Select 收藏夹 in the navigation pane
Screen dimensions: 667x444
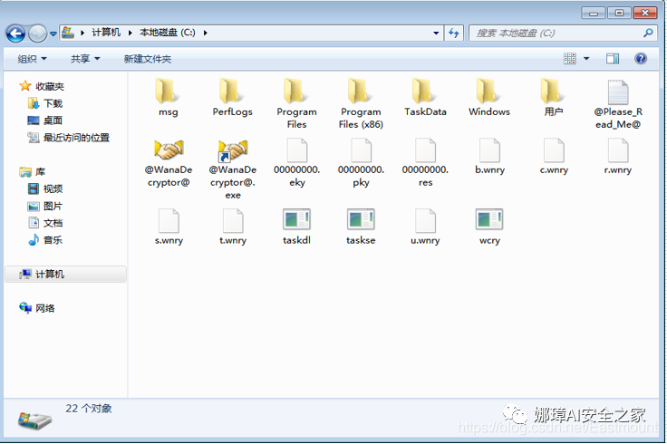pyautogui.click(x=42, y=86)
